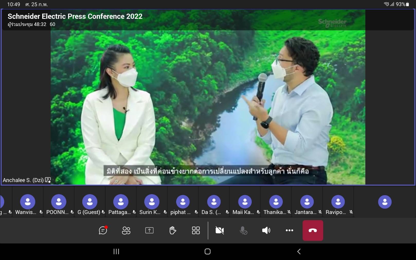Select Da S. participant avatar

pyautogui.click(x=214, y=202)
